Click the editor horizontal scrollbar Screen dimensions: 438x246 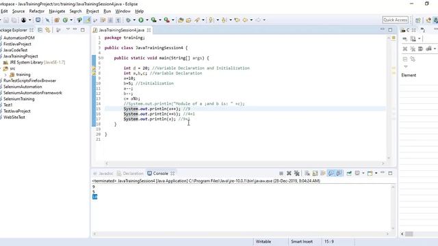244,163
